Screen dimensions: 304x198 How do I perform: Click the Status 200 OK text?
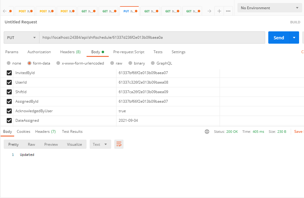(226, 132)
